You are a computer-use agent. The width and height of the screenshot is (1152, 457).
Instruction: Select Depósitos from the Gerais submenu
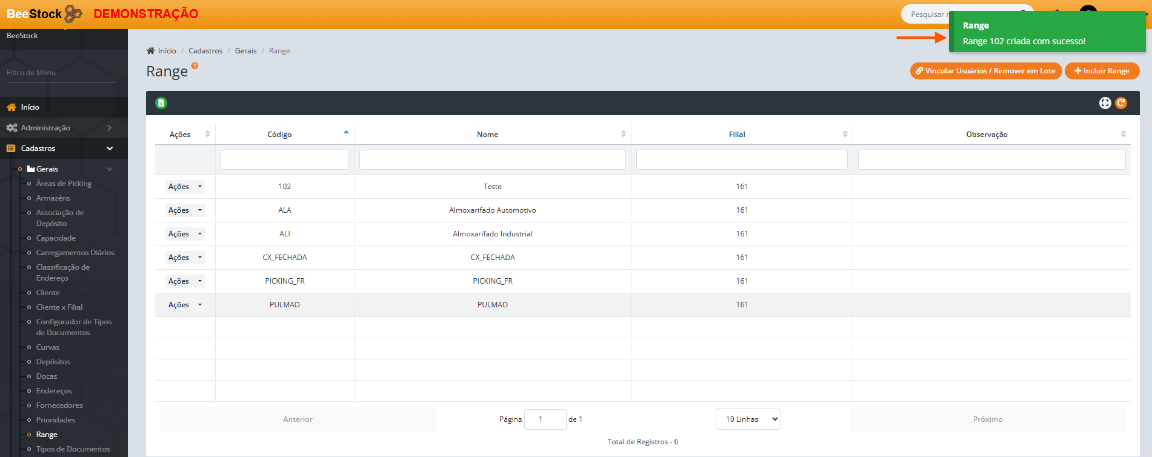pos(53,362)
